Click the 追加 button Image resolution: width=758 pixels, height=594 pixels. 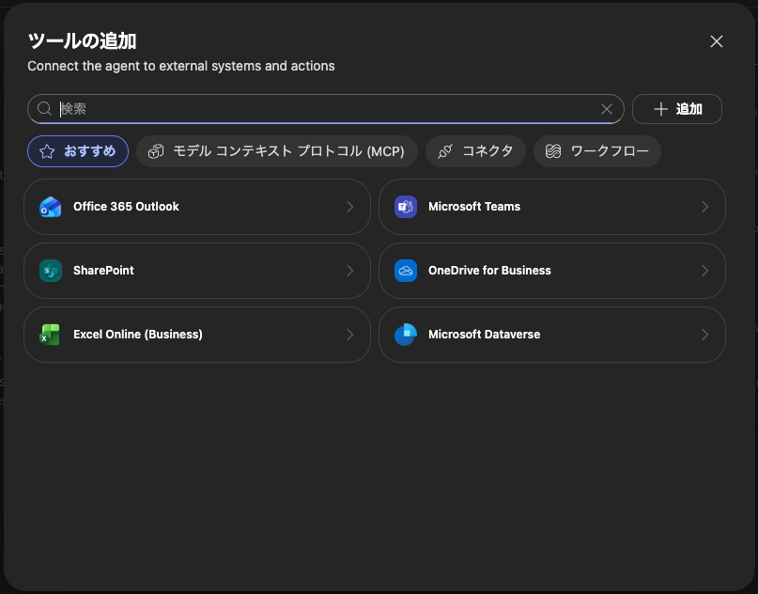tap(677, 109)
